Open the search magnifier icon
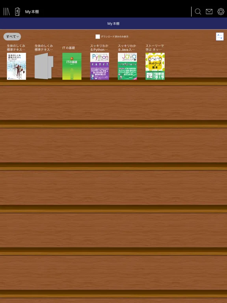Screen dimensions: 227x303 198,11
